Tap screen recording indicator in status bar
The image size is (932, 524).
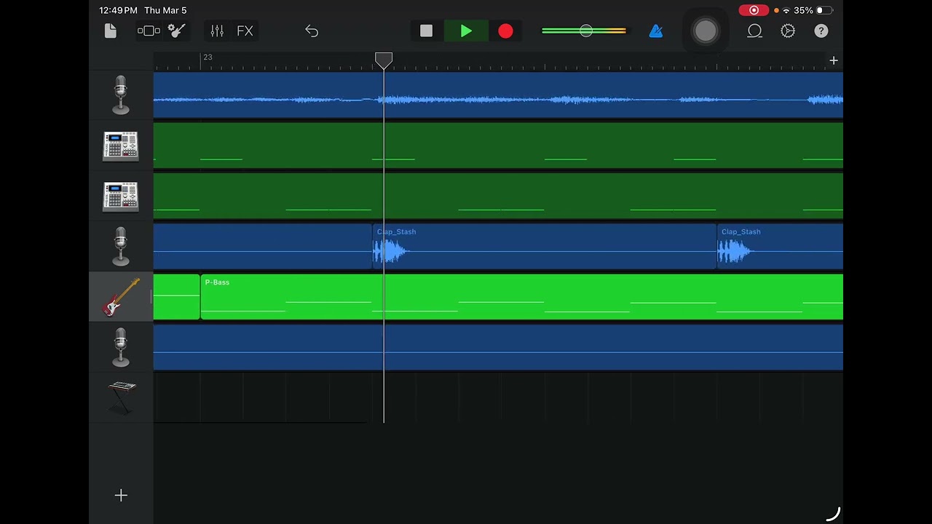754,10
